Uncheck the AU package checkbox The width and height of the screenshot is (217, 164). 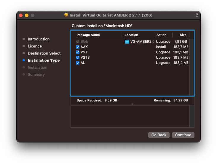pyautogui.click(x=78, y=63)
